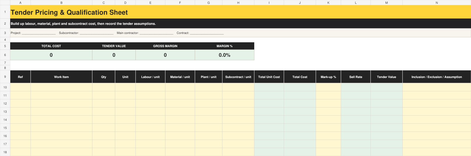Click the GROSS MARGIN summary header
Screen dimensions: 471x156
[165, 46]
